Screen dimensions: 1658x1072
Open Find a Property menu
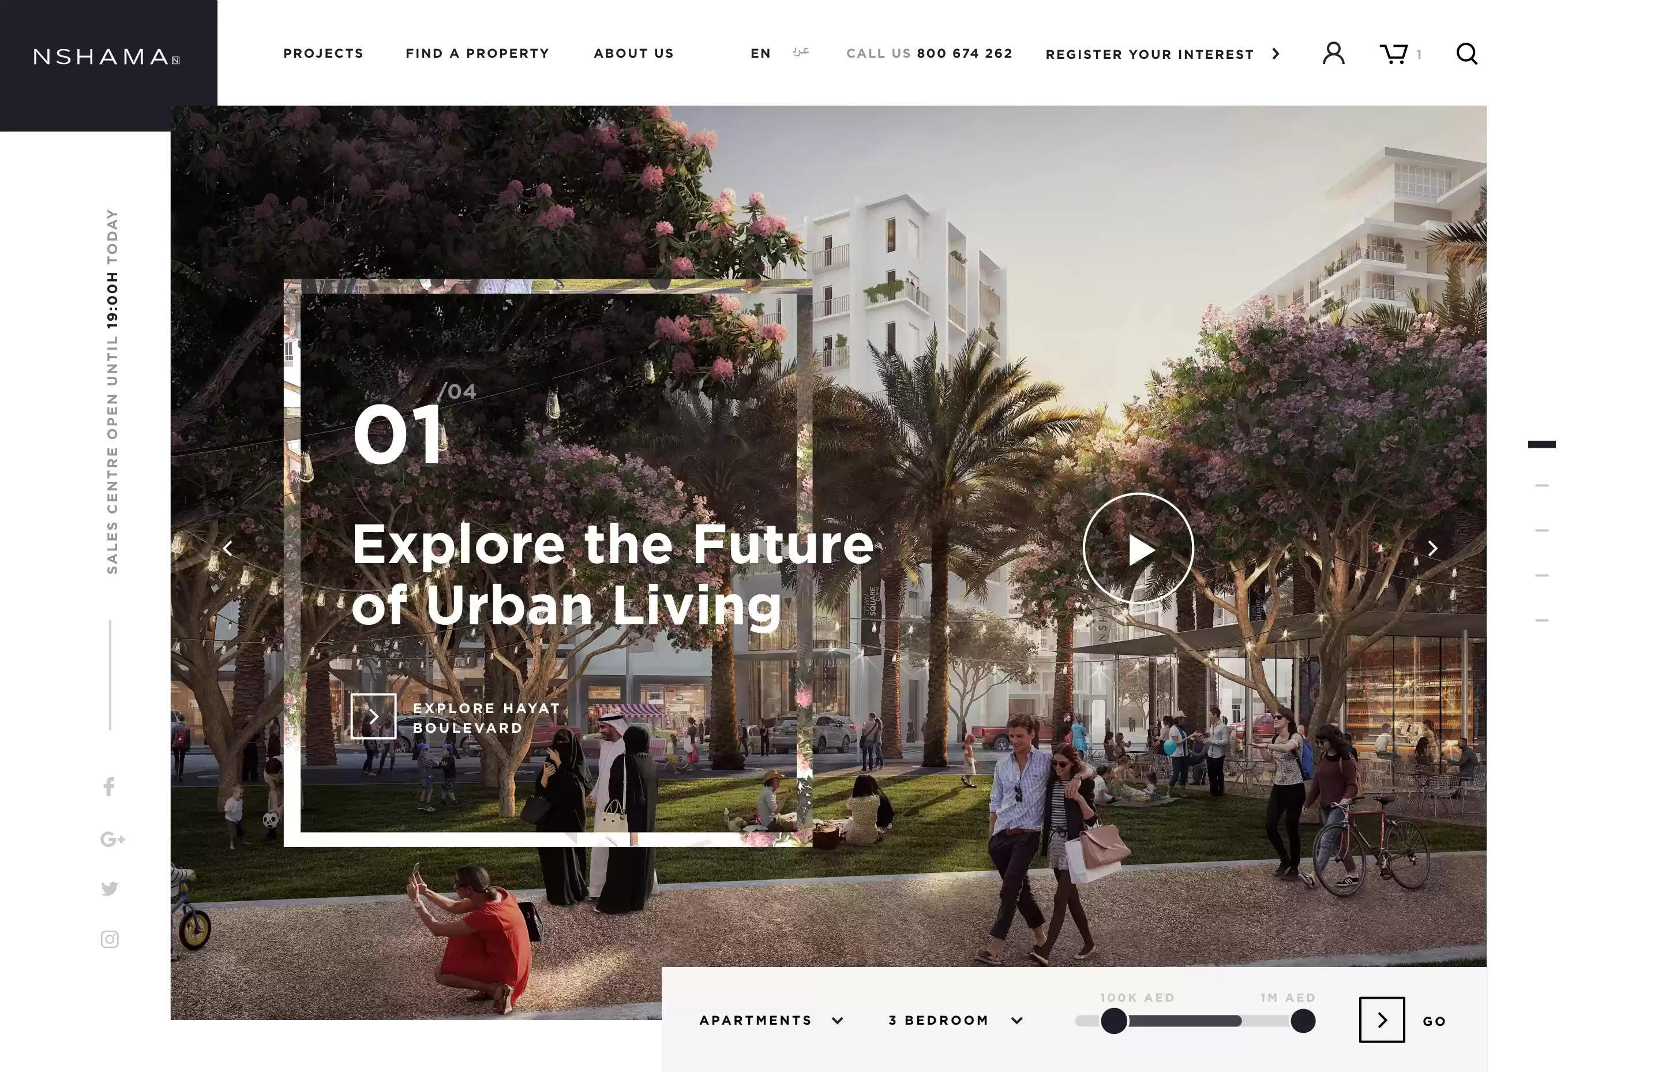[x=478, y=54]
